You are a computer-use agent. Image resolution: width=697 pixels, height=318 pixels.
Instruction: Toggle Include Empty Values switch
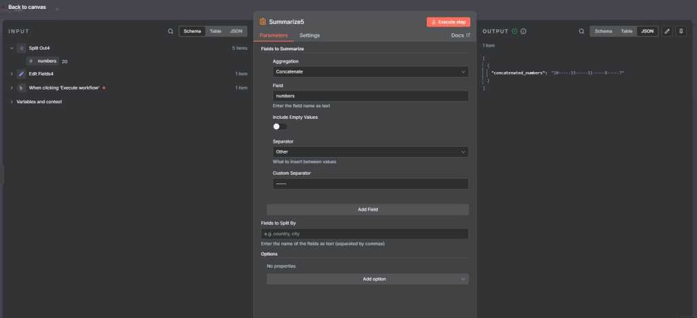[280, 126]
